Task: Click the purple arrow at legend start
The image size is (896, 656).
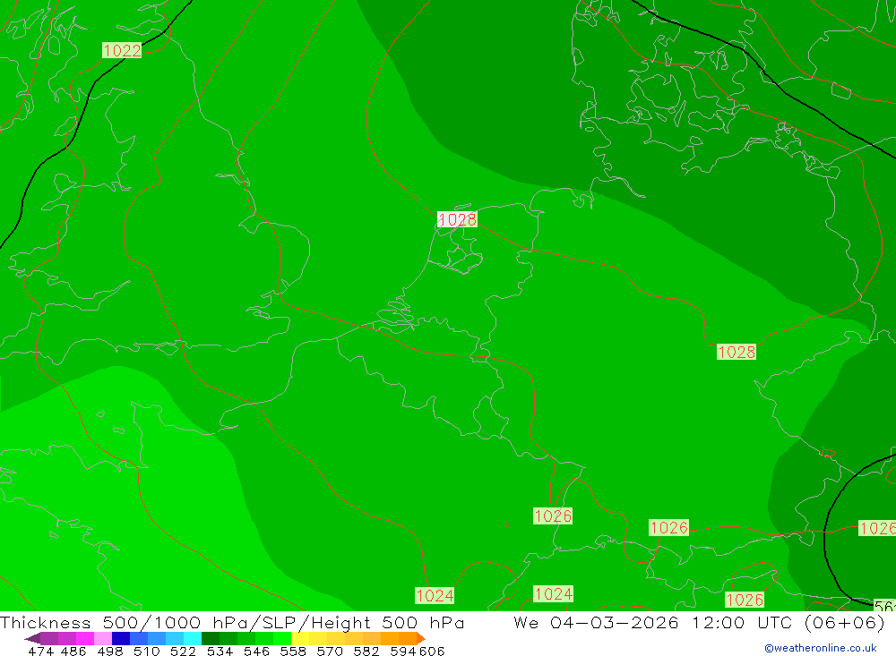Action: pos(32,638)
